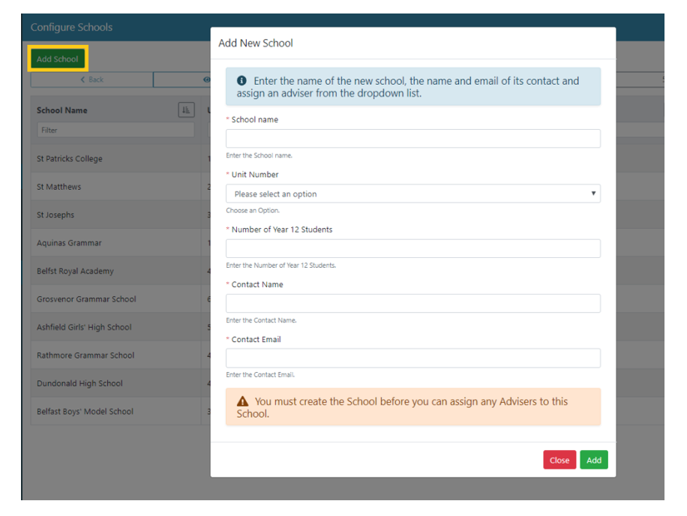Open the Unit Number dropdown
The height and width of the screenshot is (516, 687).
coord(412,193)
